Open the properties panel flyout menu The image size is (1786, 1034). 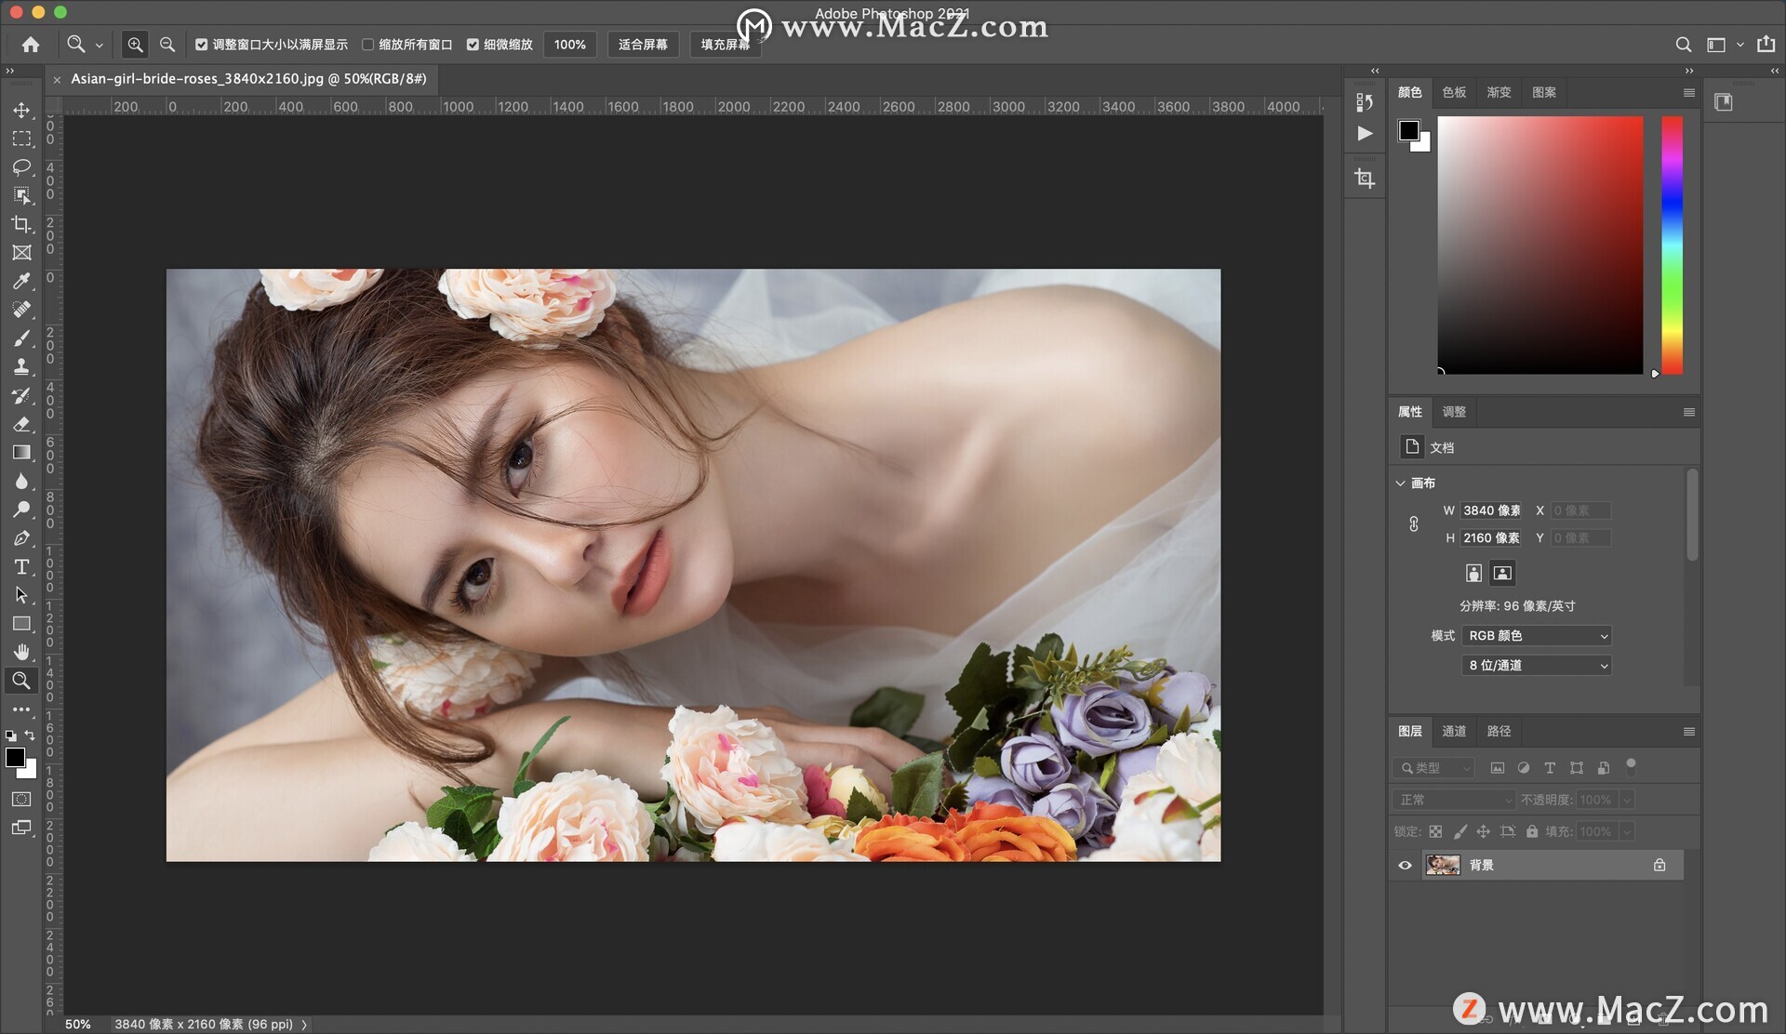(1689, 412)
